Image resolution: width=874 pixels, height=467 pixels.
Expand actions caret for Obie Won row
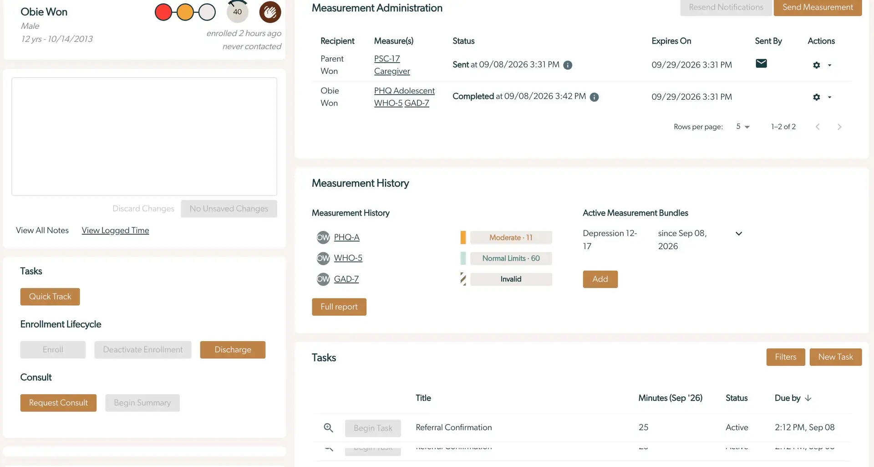point(829,97)
